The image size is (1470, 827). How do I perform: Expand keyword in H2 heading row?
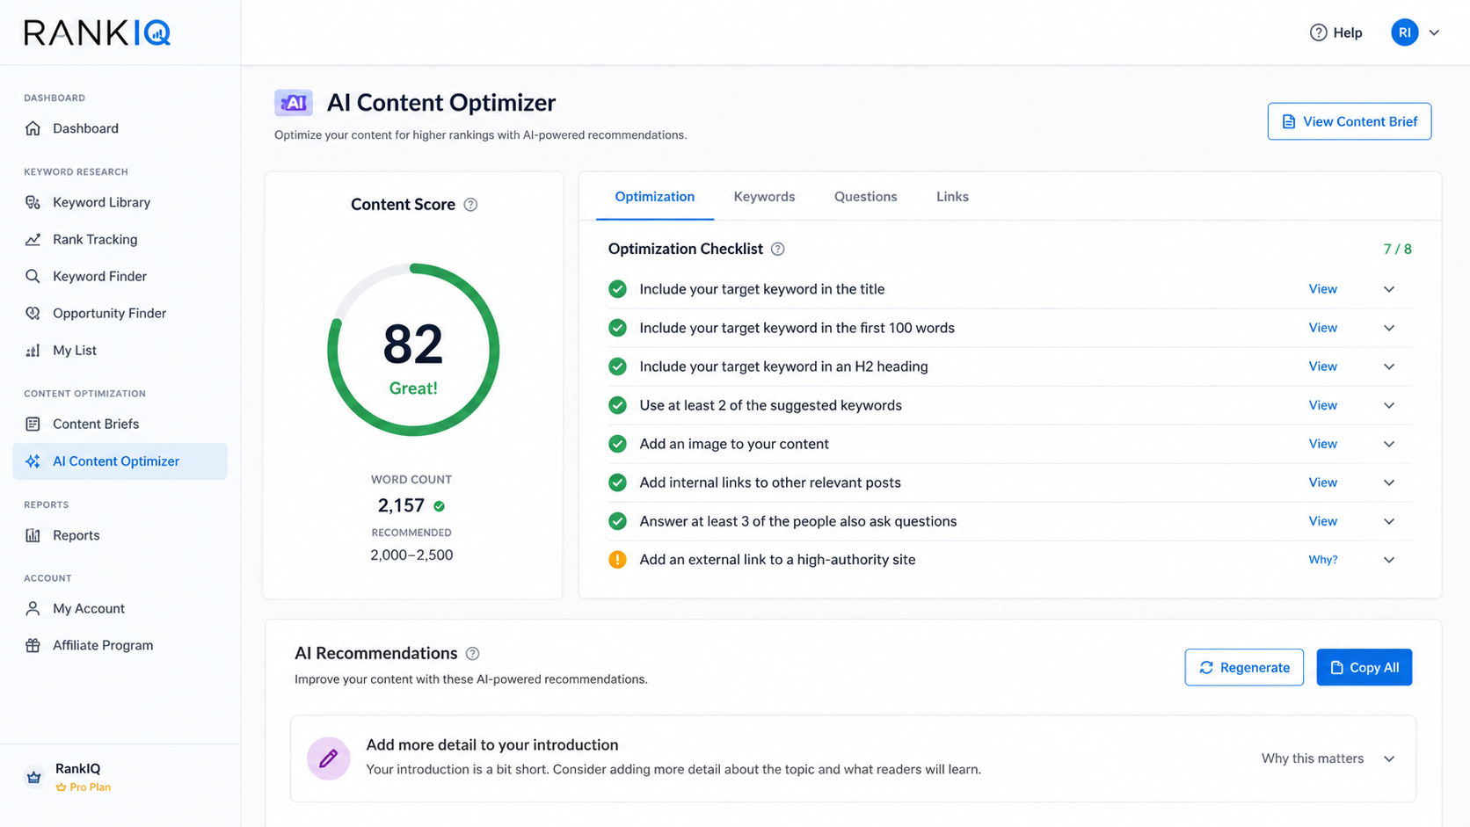[1389, 366]
